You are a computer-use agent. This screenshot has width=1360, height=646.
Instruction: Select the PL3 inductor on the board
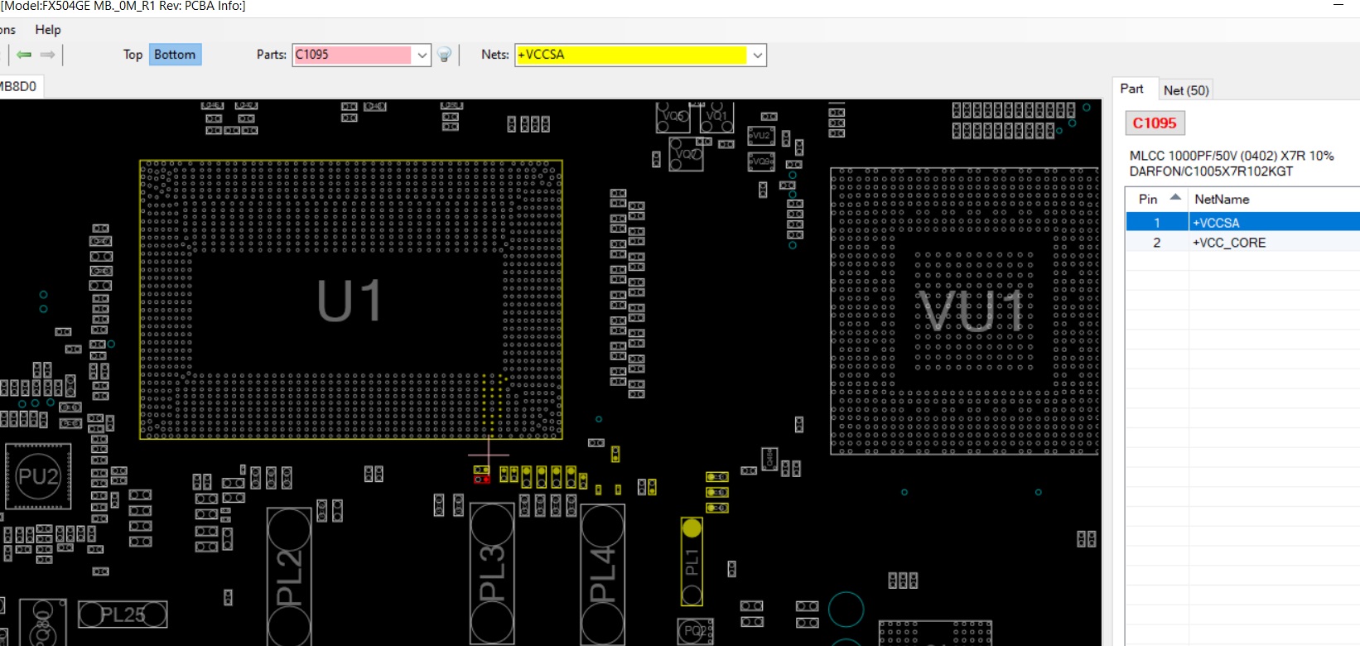(492, 573)
